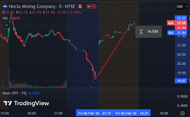
Task: Click the TradingView logo
Action: click(x=26, y=103)
